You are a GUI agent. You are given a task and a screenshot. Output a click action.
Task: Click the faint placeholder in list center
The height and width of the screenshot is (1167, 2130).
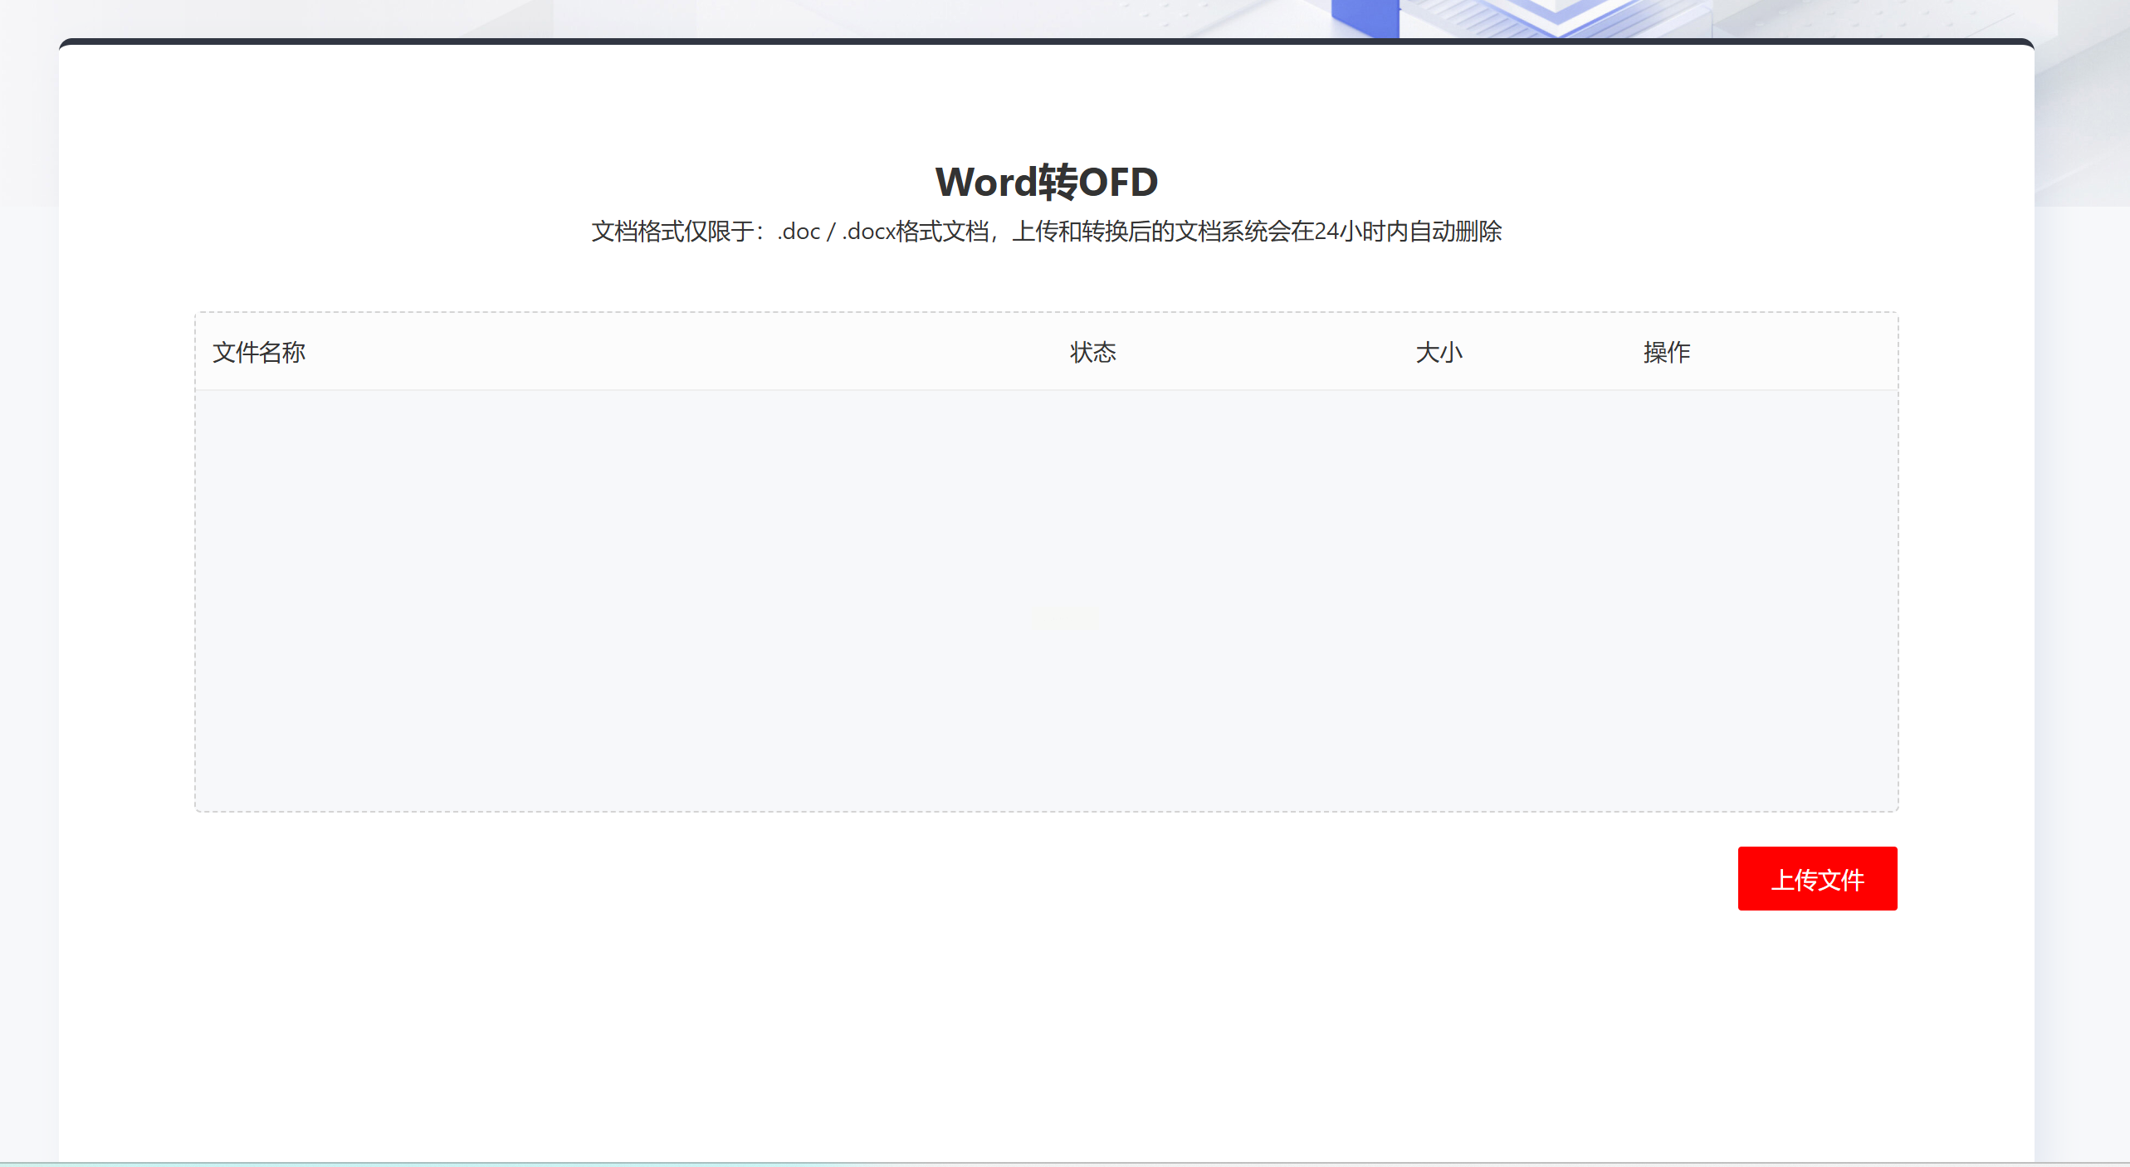pyautogui.click(x=1064, y=618)
